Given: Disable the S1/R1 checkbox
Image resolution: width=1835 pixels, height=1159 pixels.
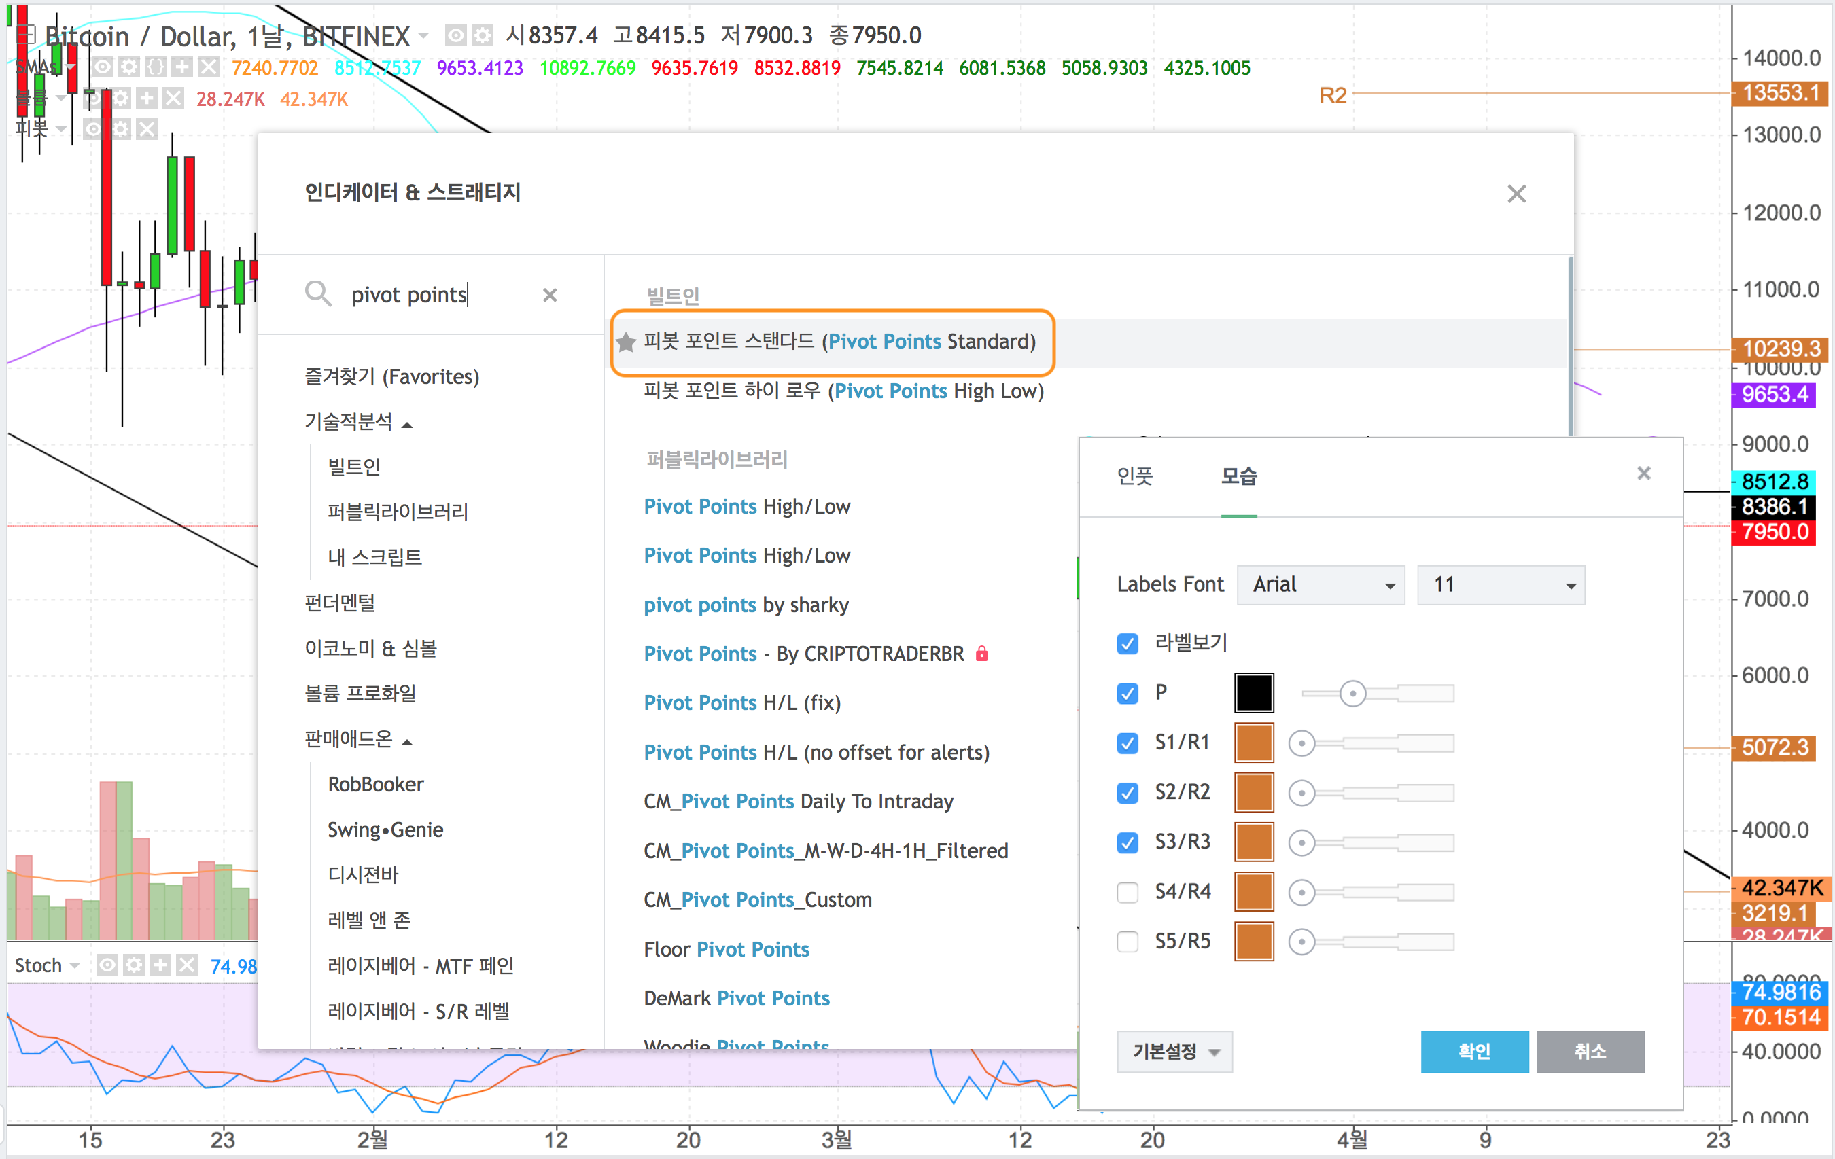Looking at the screenshot, I should point(1127,743).
